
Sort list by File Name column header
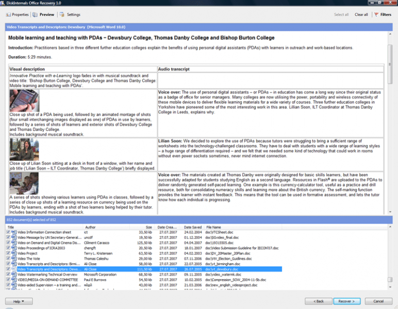[243, 227]
